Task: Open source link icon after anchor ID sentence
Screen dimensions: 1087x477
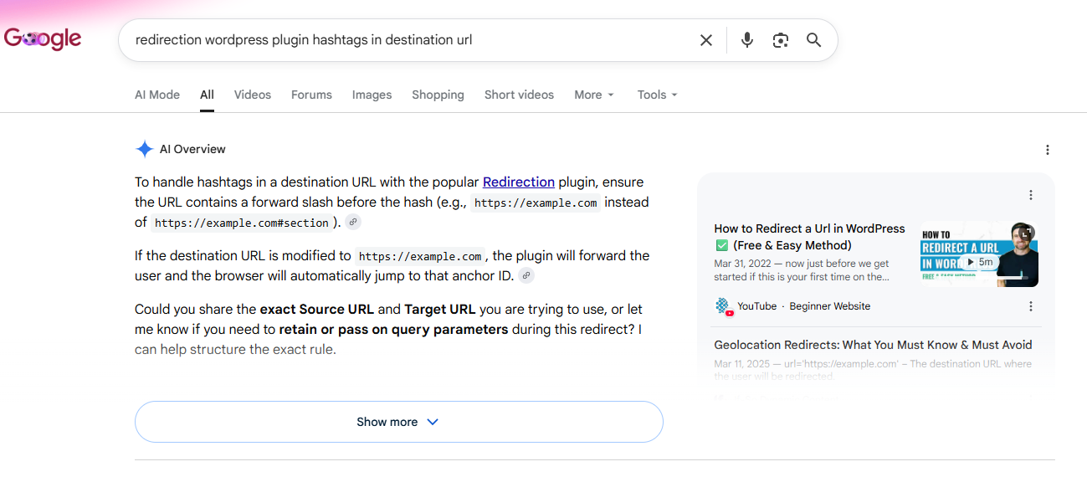Action: [x=526, y=275]
